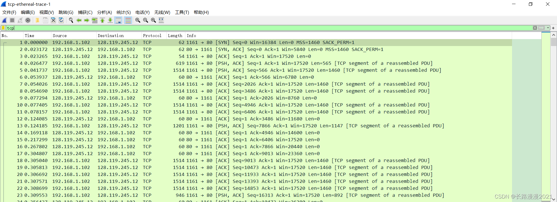Open the 跳转(G) menu
The width and height of the screenshot is (557, 202).
(66, 12)
